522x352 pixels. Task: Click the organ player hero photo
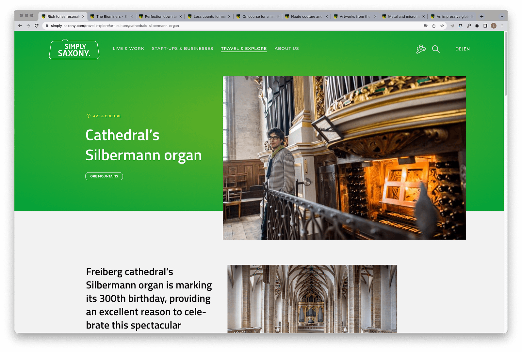[344, 158]
